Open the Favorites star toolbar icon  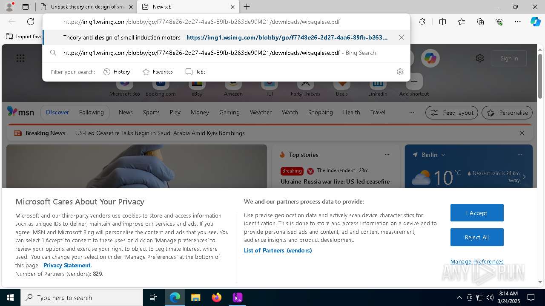coord(462,22)
